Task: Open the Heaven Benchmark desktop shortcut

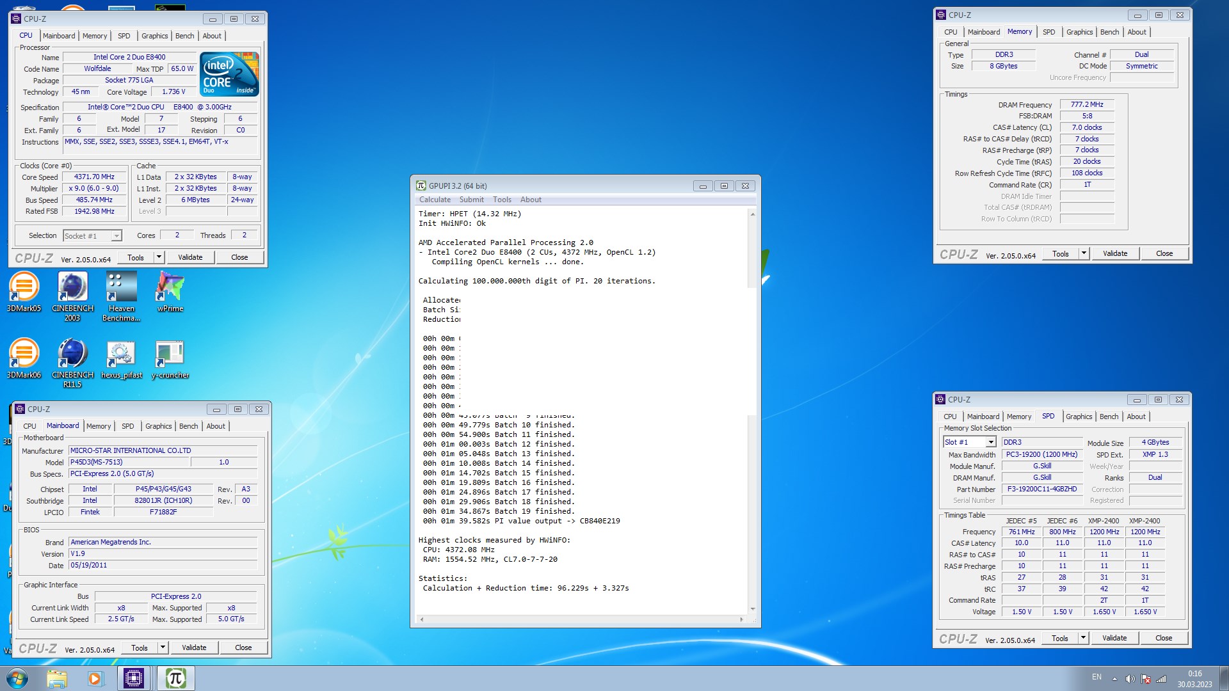Action: point(121,296)
